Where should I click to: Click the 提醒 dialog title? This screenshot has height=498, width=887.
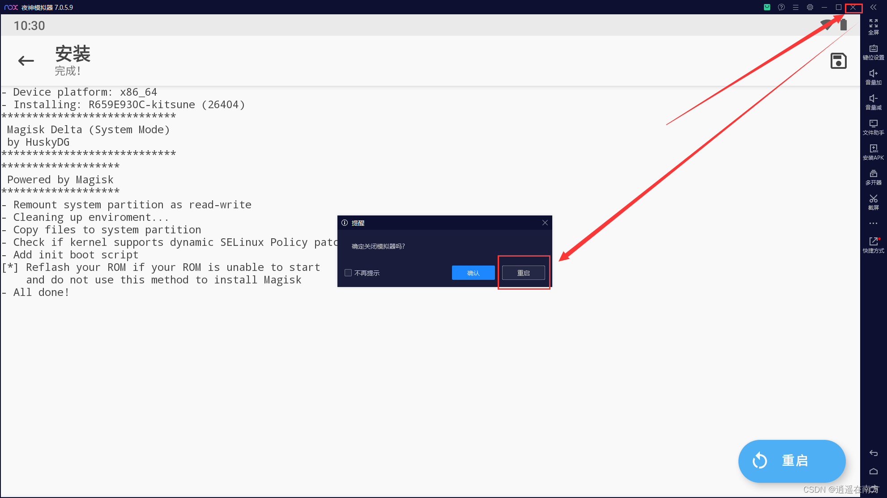click(x=358, y=223)
